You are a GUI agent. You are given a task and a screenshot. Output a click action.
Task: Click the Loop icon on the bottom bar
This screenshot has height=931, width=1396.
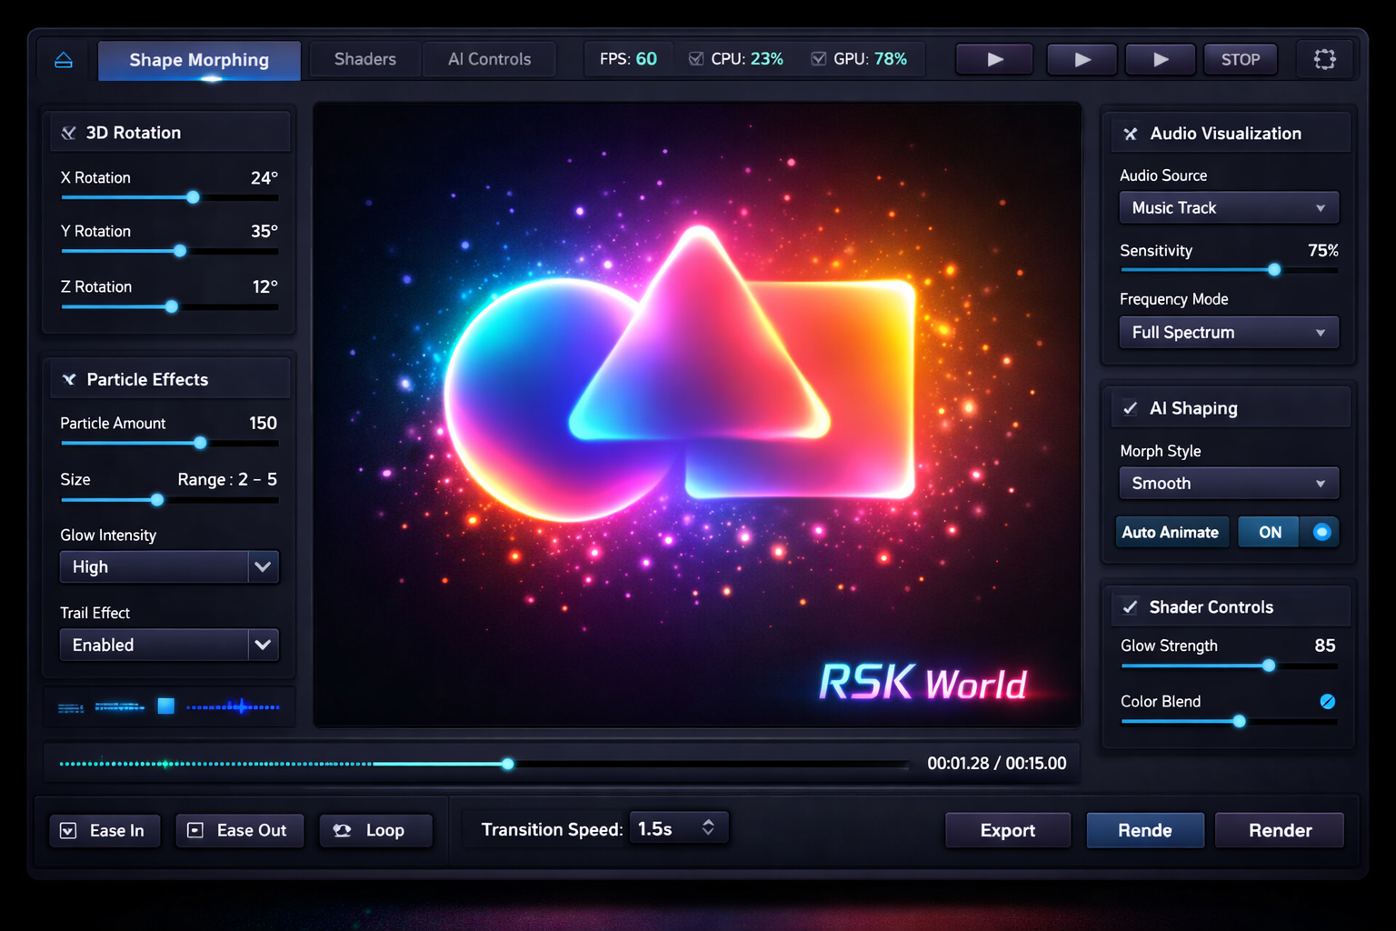pyautogui.click(x=342, y=830)
